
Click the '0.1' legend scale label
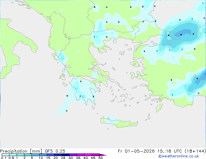point(4,158)
